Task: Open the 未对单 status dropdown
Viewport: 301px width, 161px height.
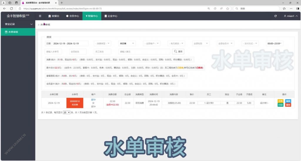Action: [x=127, y=43]
